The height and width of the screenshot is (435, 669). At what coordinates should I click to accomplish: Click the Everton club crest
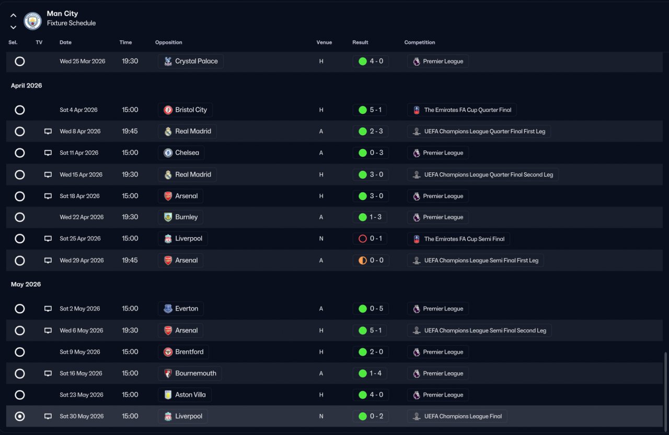click(168, 309)
